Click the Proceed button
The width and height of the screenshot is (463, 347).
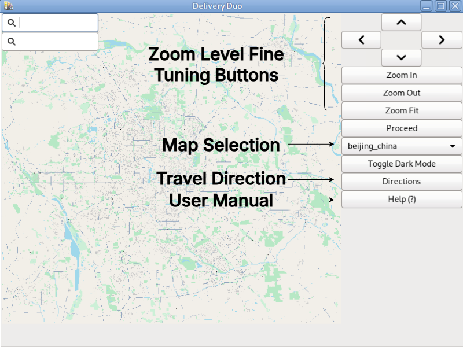point(402,128)
